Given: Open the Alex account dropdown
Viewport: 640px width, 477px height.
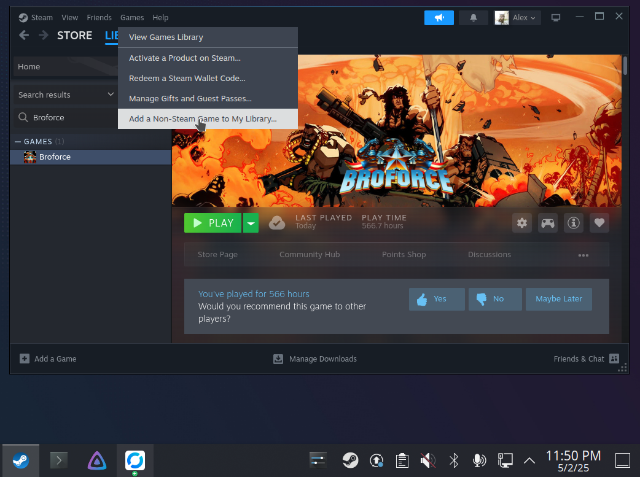Looking at the screenshot, I should [x=525, y=18].
